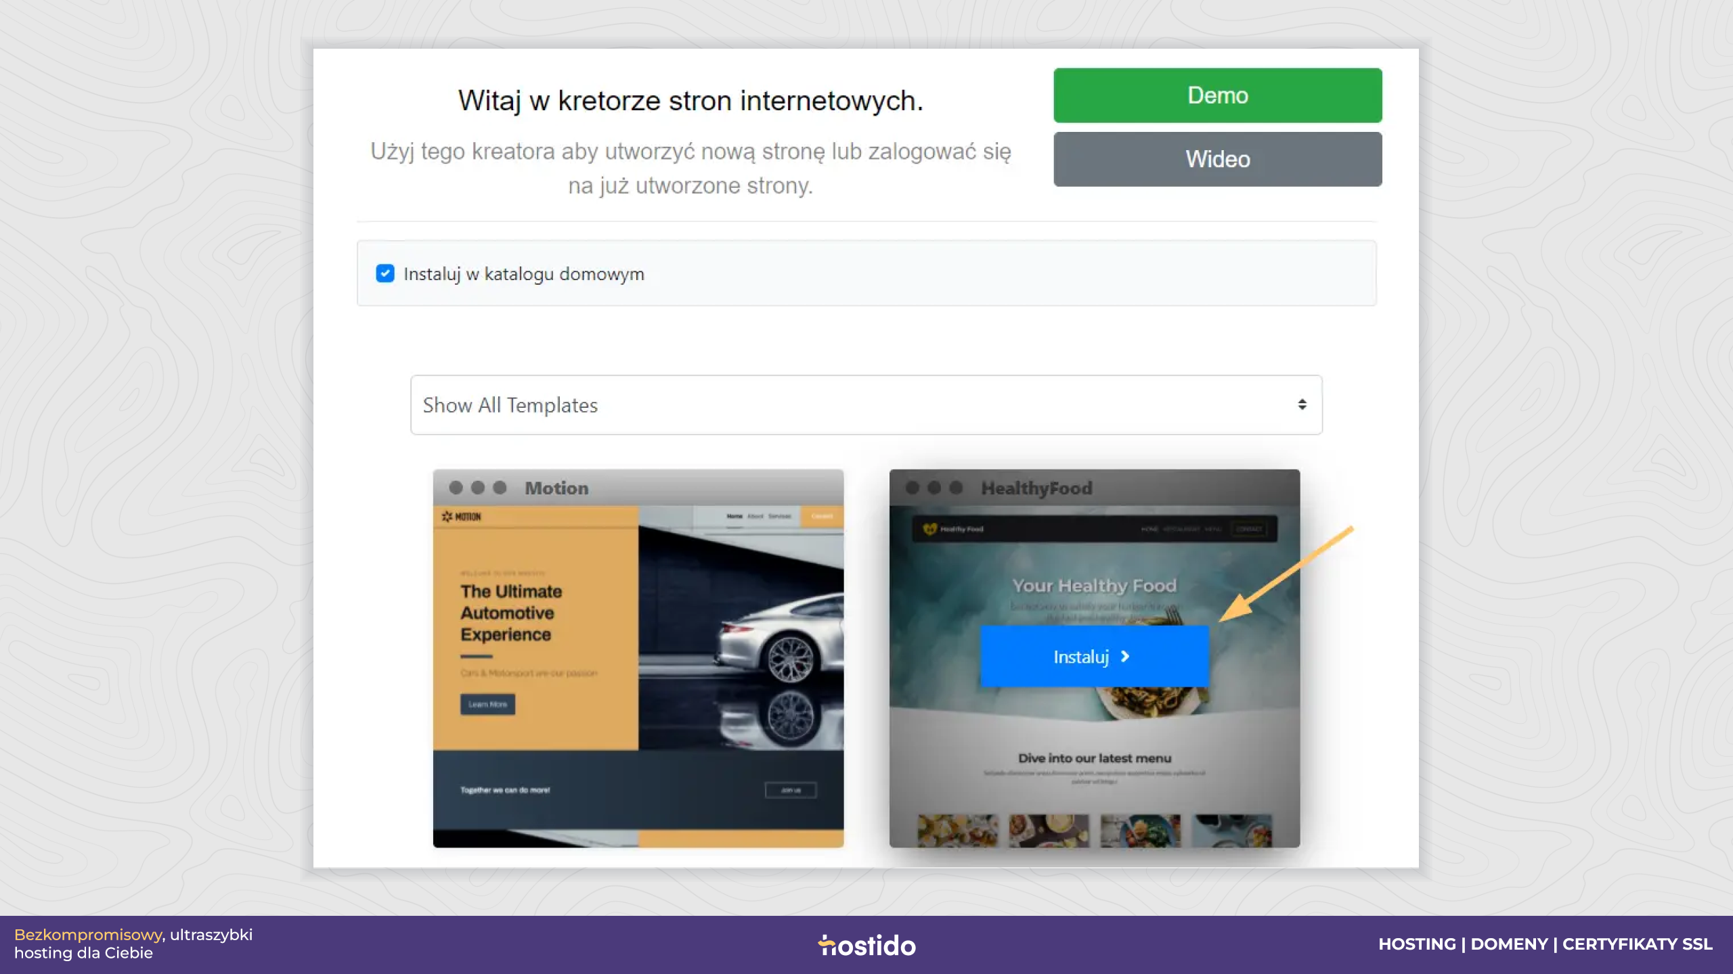Click the hostido logo in footer
1733x974 pixels.
pyautogui.click(x=866, y=945)
